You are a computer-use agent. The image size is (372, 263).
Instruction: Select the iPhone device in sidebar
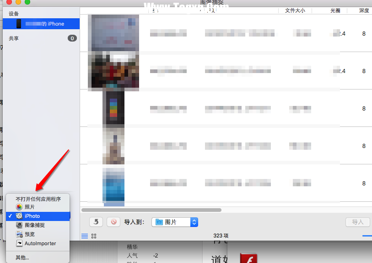coord(41,24)
